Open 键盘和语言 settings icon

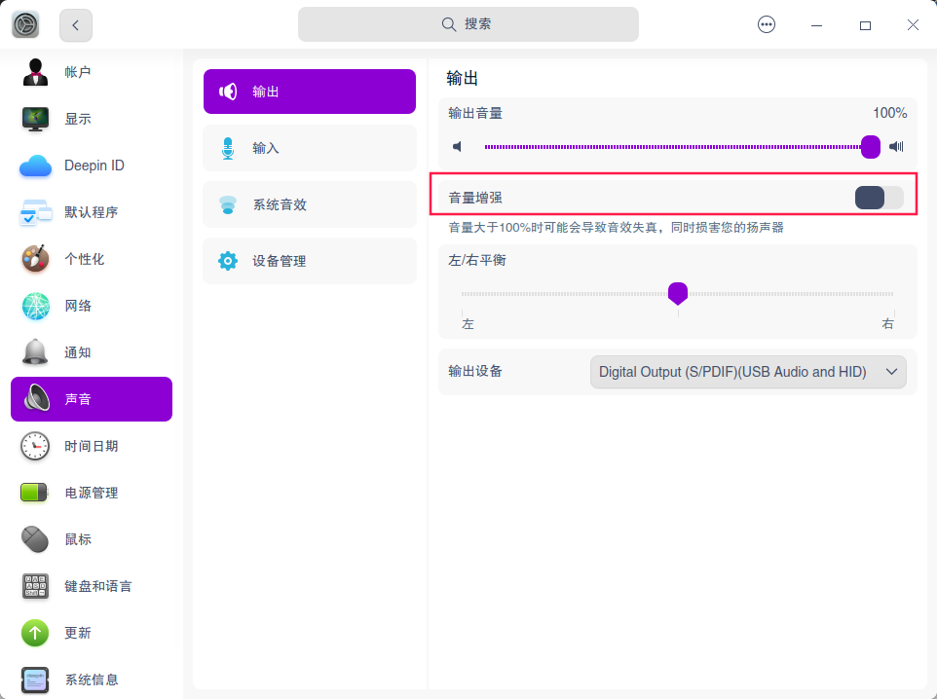(x=35, y=586)
